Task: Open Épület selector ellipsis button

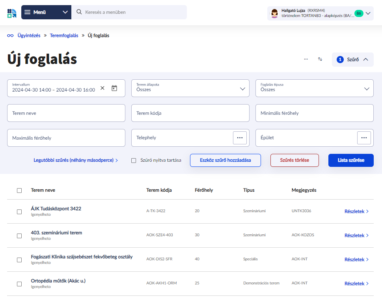Action: point(364,138)
